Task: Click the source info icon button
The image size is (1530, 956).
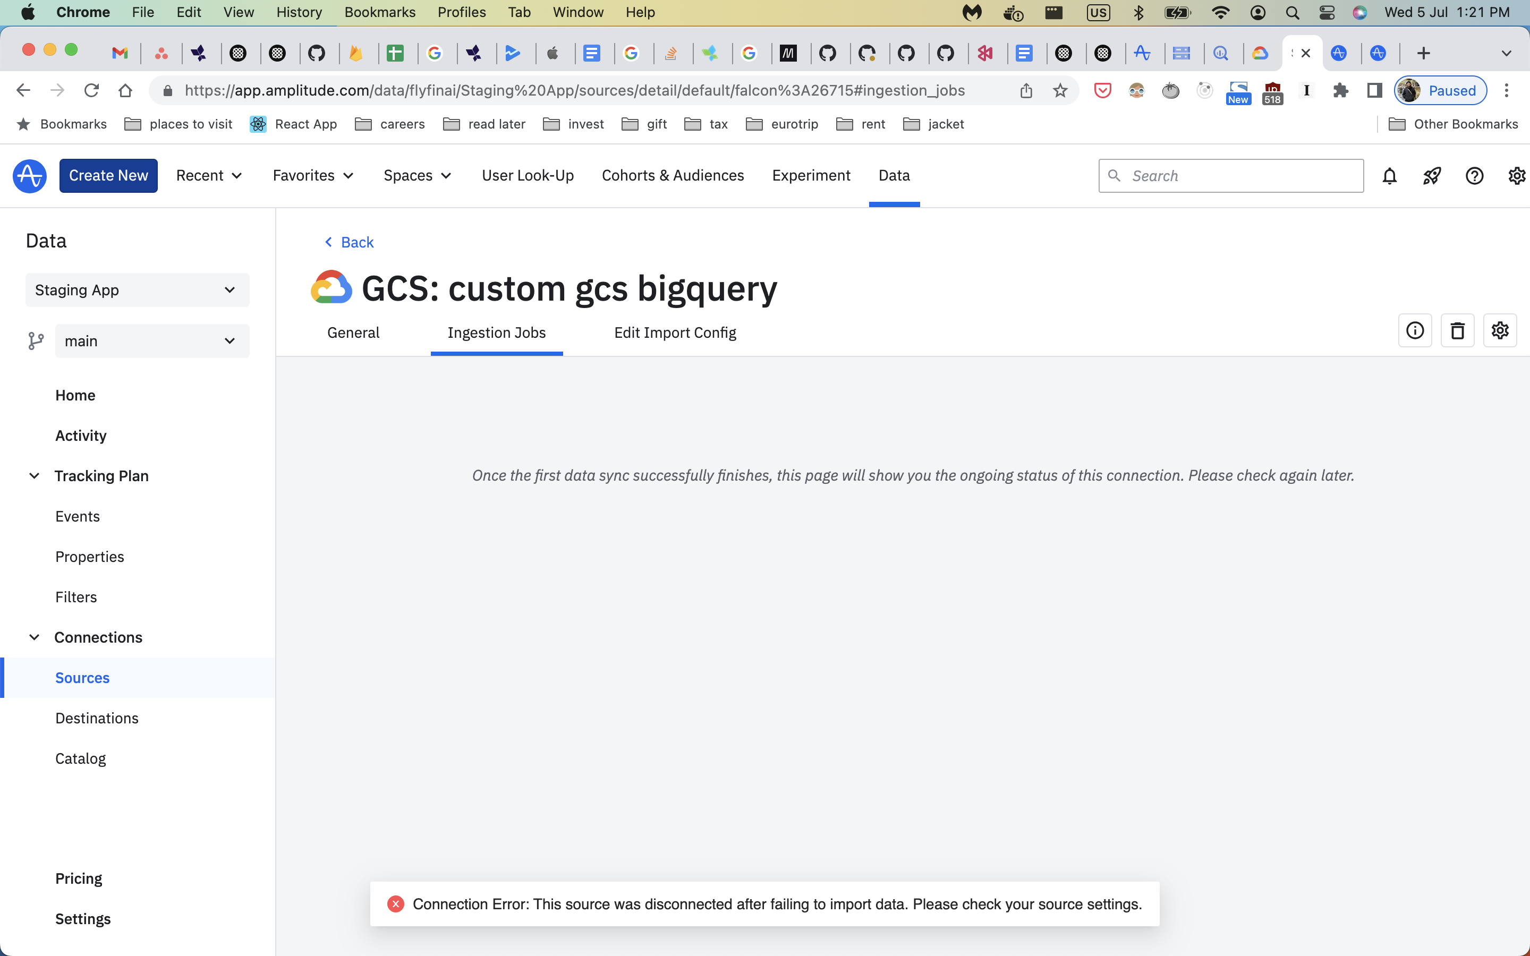Action: (1415, 330)
